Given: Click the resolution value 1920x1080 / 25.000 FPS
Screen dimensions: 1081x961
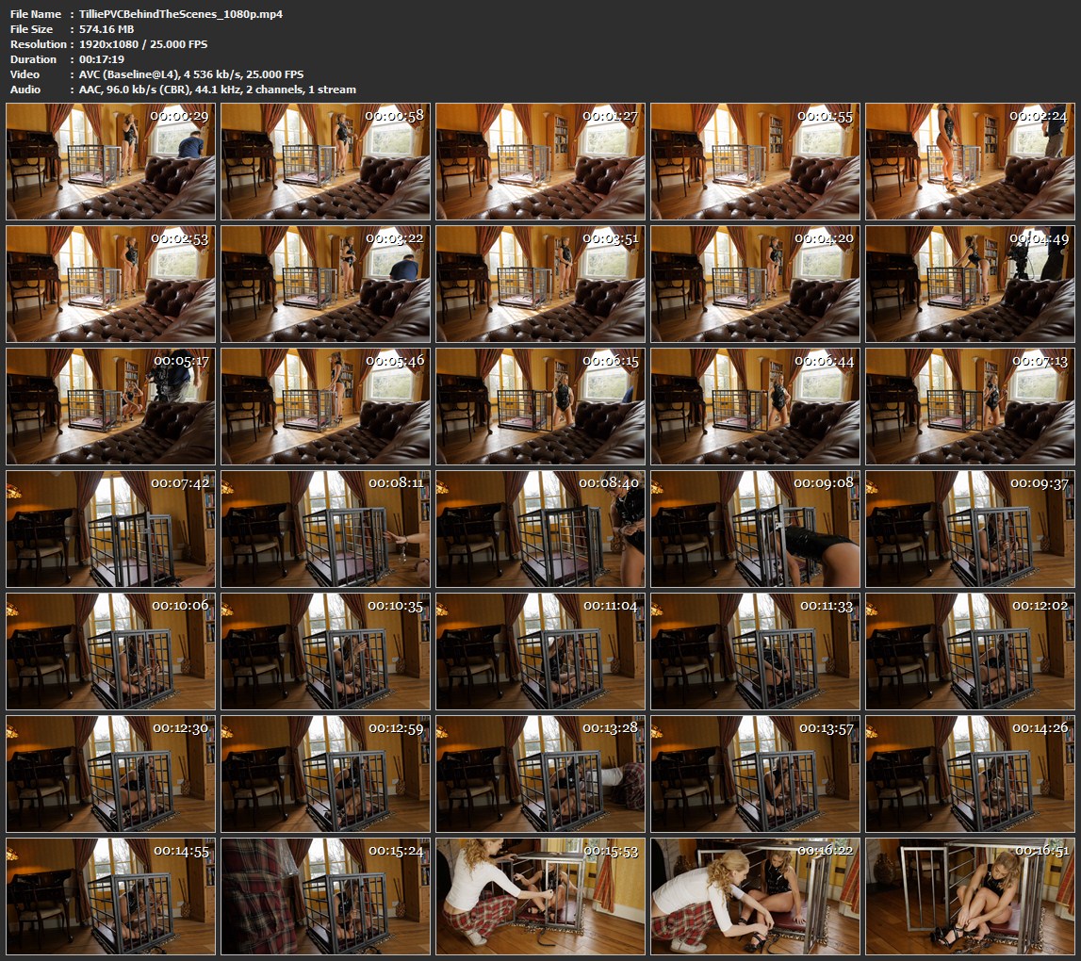Looking at the screenshot, I should point(142,44).
